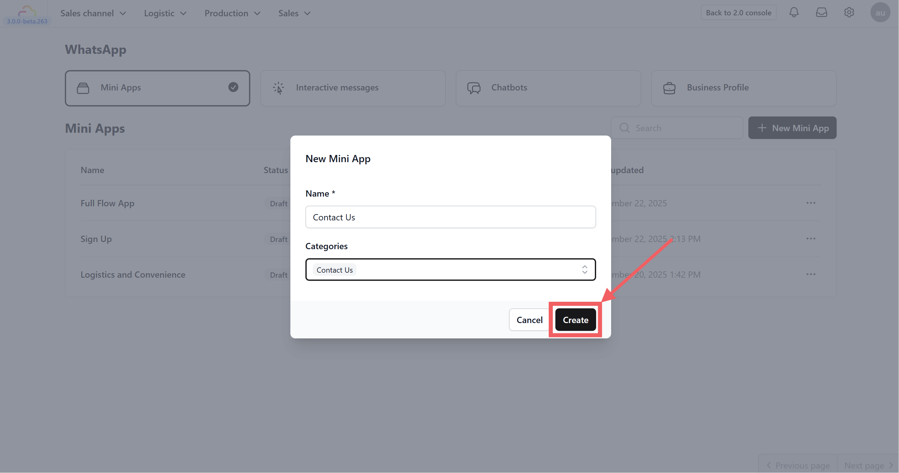
Task: Click the New Mini App button
Action: click(792, 128)
